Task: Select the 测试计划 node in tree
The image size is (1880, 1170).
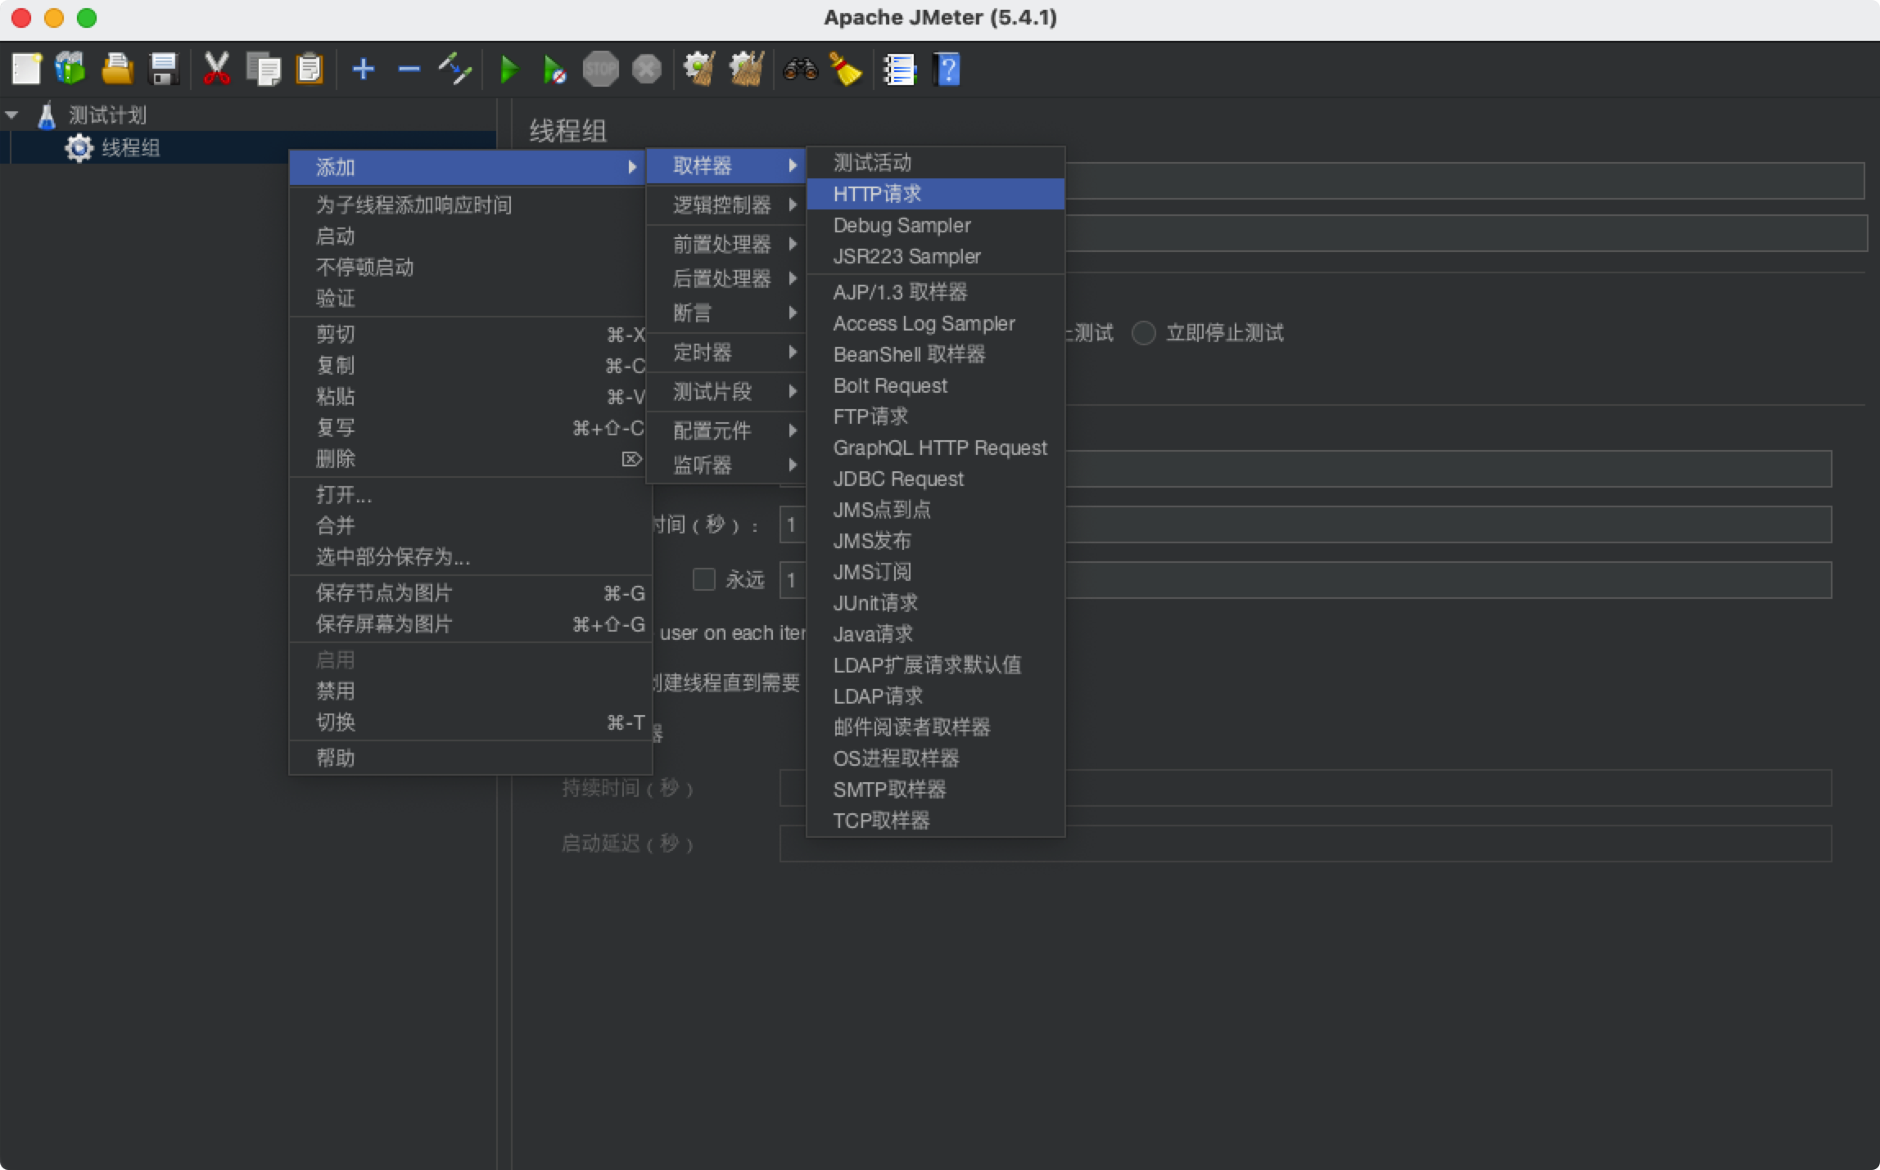Action: pyautogui.click(x=91, y=115)
